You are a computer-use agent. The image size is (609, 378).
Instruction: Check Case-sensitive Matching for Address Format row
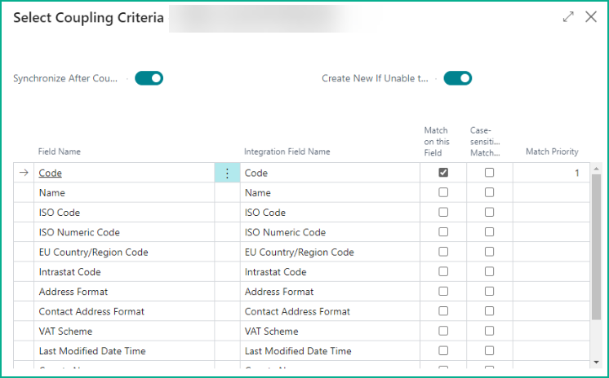tap(489, 291)
